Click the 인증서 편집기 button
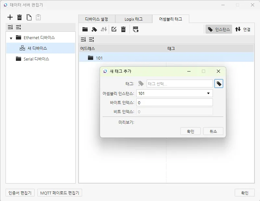Screen dimensions: 260x201 [x=20, y=193]
